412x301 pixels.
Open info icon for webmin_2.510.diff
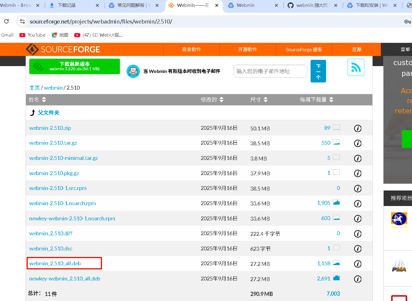click(357, 234)
